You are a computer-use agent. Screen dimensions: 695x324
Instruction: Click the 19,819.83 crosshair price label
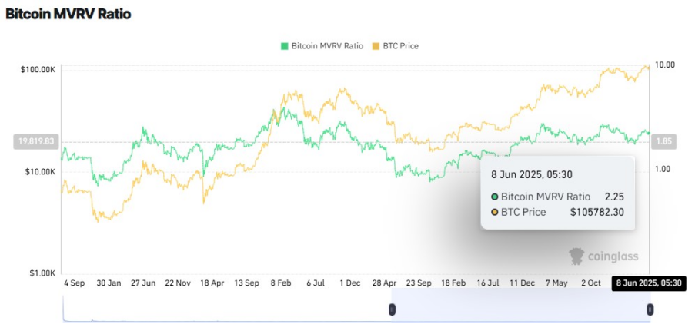tap(36, 141)
